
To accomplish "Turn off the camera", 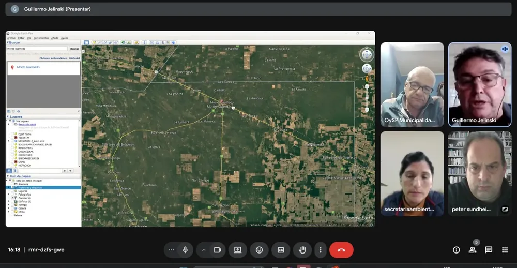I will coord(218,250).
